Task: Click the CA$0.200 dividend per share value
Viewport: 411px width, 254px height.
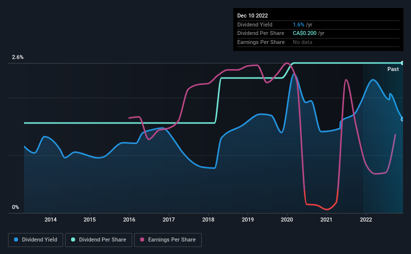Action: tap(304, 33)
